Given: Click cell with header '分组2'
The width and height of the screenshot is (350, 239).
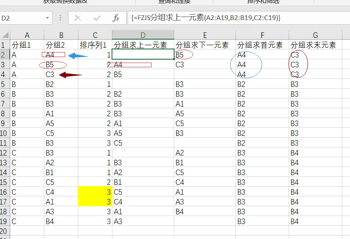Looking at the screenshot, I should (x=61, y=45).
